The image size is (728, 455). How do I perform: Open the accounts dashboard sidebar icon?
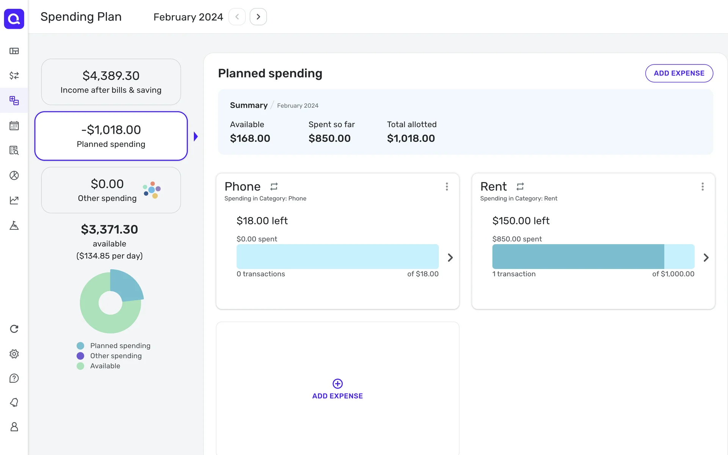(14, 51)
